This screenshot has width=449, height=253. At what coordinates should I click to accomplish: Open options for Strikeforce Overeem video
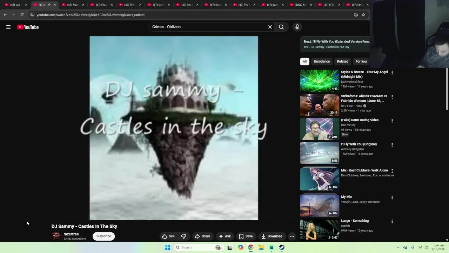click(392, 97)
